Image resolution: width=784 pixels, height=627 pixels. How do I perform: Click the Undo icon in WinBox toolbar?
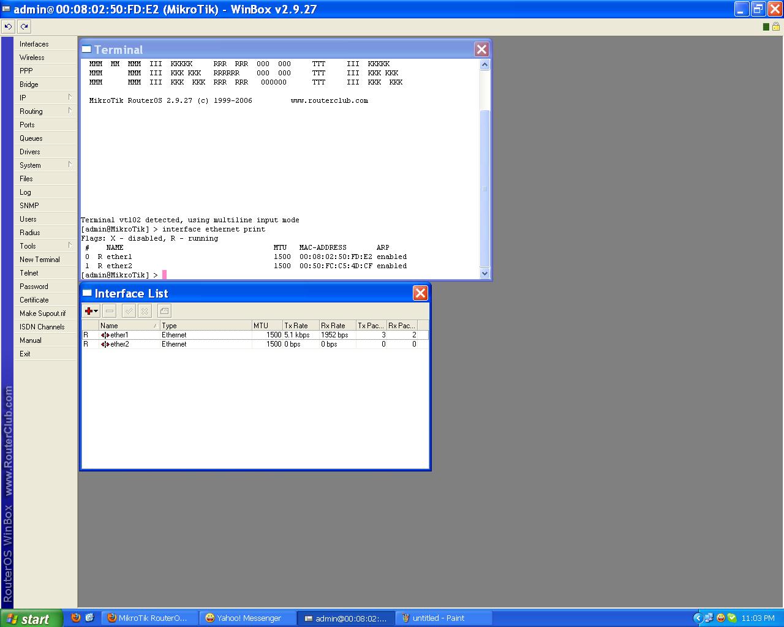click(8, 26)
